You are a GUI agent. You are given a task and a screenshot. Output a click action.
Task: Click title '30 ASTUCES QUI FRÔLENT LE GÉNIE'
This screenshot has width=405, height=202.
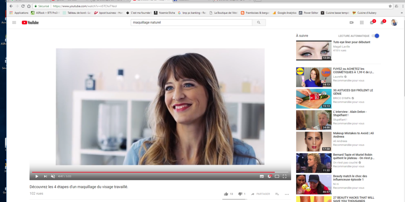(353, 92)
